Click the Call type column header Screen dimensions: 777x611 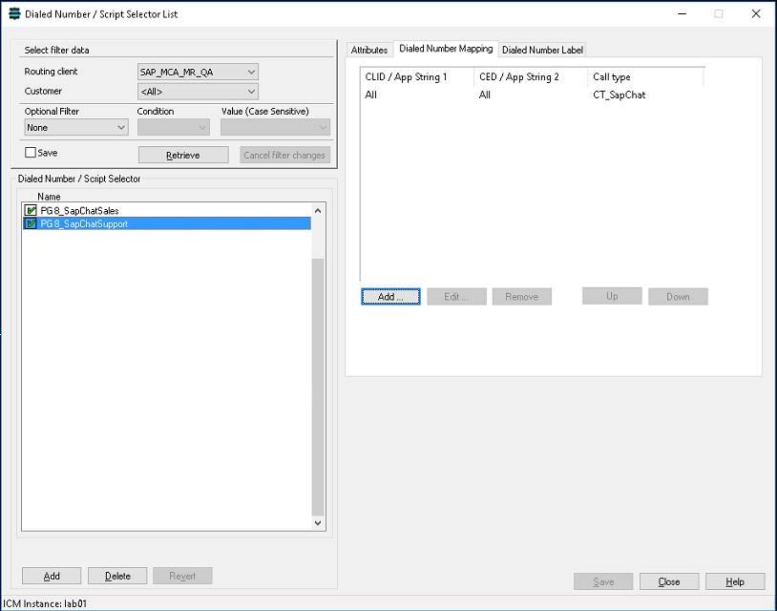tap(645, 76)
